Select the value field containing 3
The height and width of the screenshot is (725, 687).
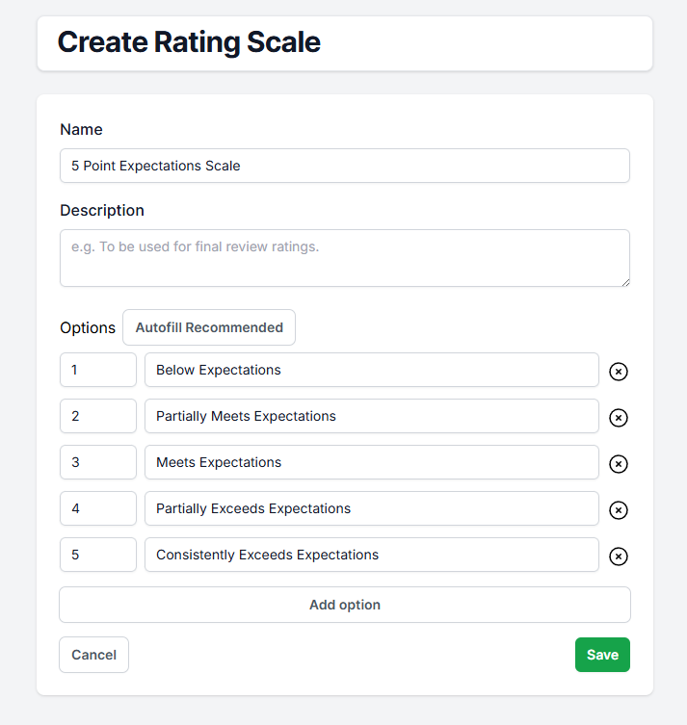pos(97,462)
